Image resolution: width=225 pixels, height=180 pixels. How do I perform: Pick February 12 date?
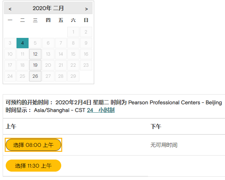[x=35, y=54]
